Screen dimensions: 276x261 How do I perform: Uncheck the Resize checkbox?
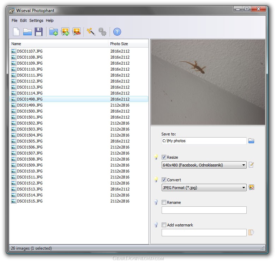point(164,157)
